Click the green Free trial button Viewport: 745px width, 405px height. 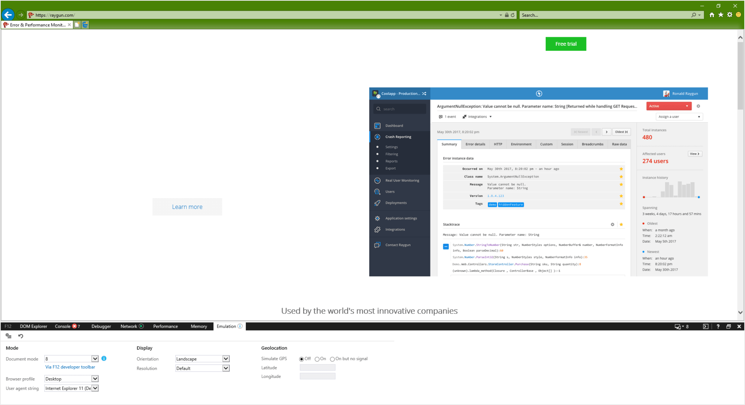pyautogui.click(x=565, y=44)
